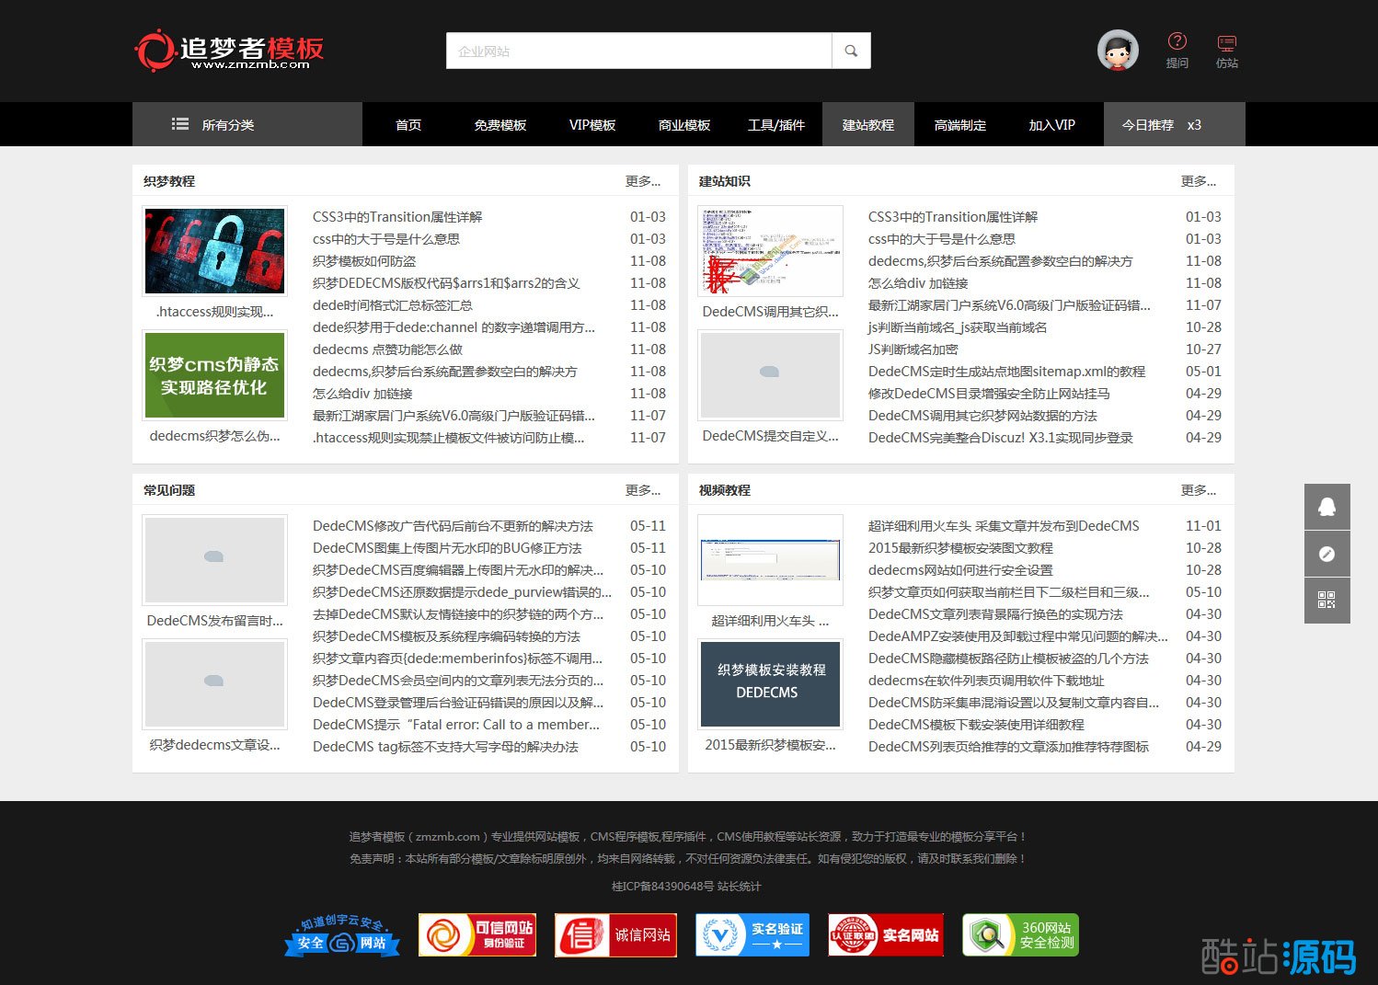
Task: Click the 提问 question mark icon
Action: (1177, 42)
